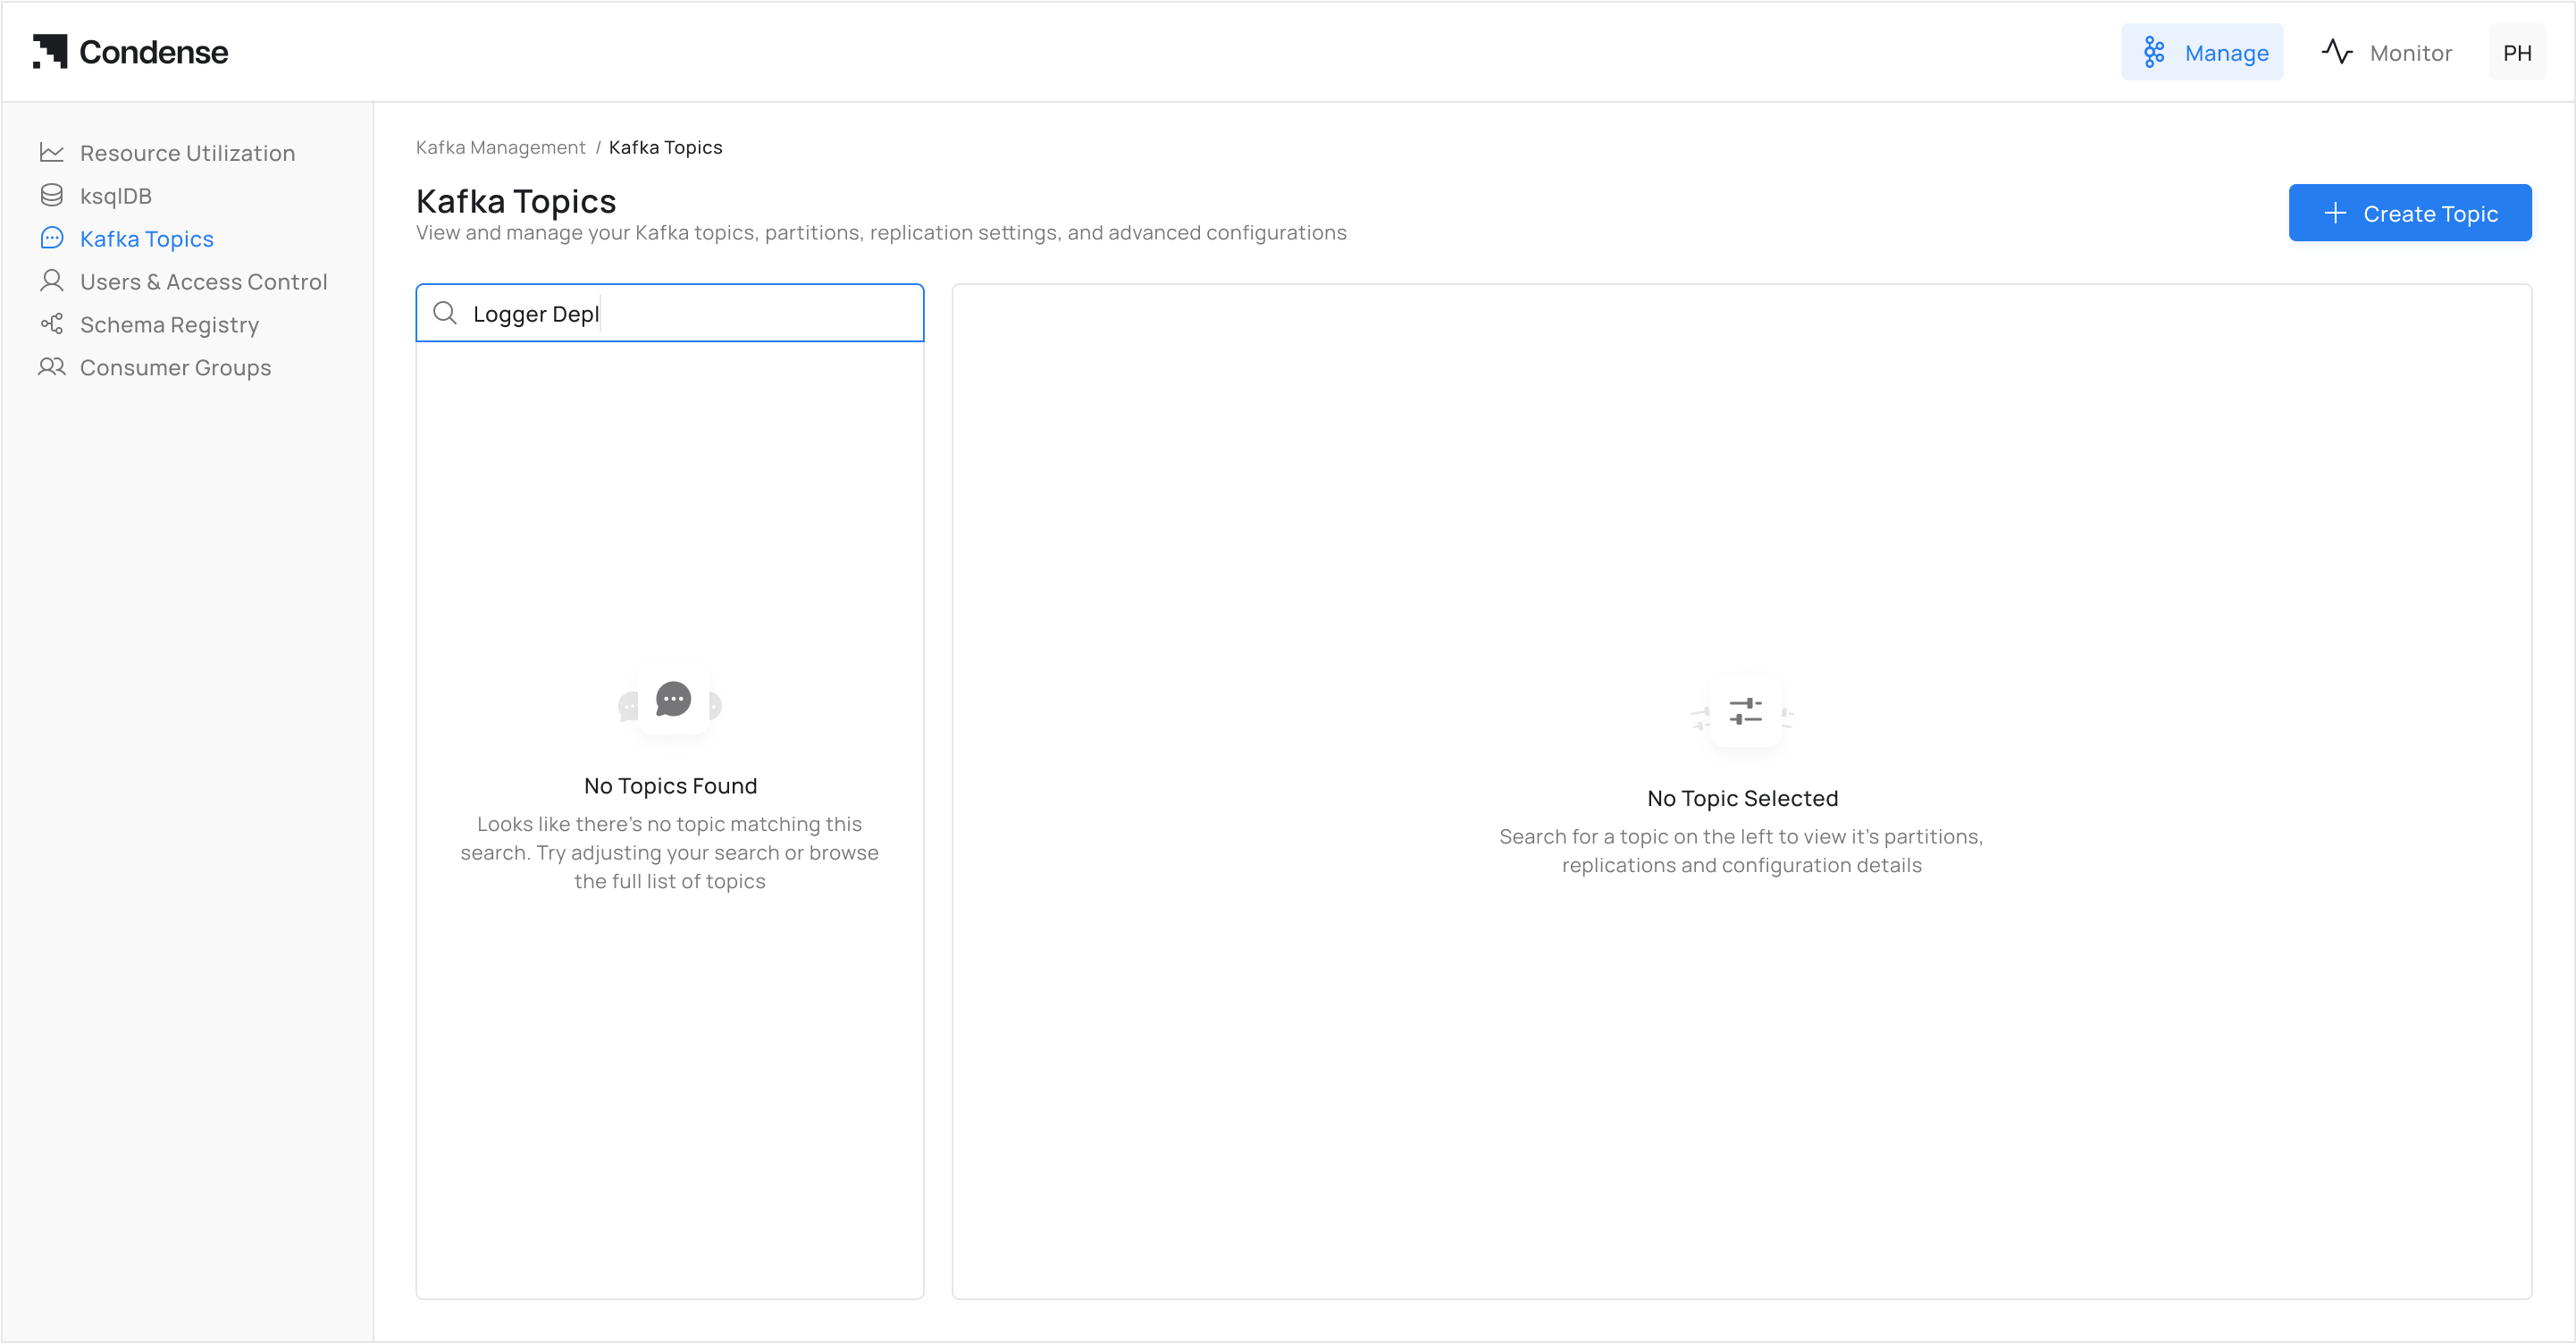
Task: Open the PH profile avatar menu
Action: coord(2516,52)
